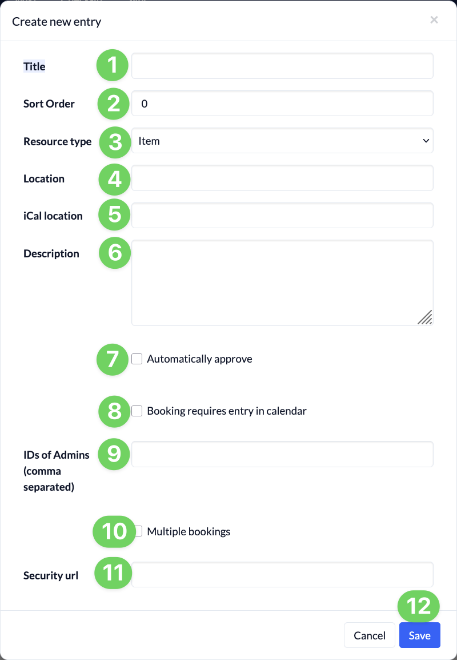457x660 pixels.
Task: Click the green number 1 badge
Action: pos(113,65)
